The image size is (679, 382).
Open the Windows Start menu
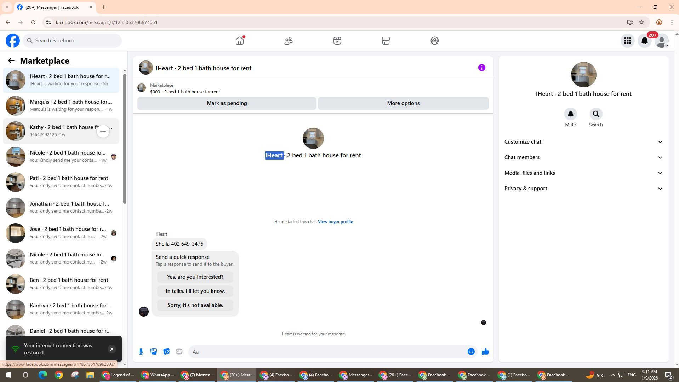pyautogui.click(x=8, y=375)
